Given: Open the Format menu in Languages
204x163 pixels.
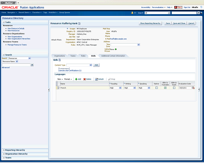Looking at the screenshot, I should (x=68, y=79).
